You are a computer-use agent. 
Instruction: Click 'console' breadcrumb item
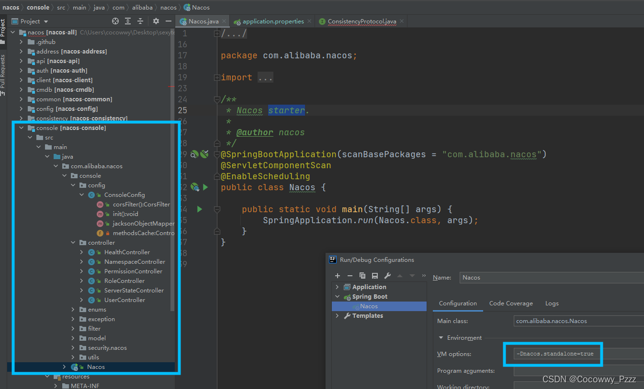38,7
